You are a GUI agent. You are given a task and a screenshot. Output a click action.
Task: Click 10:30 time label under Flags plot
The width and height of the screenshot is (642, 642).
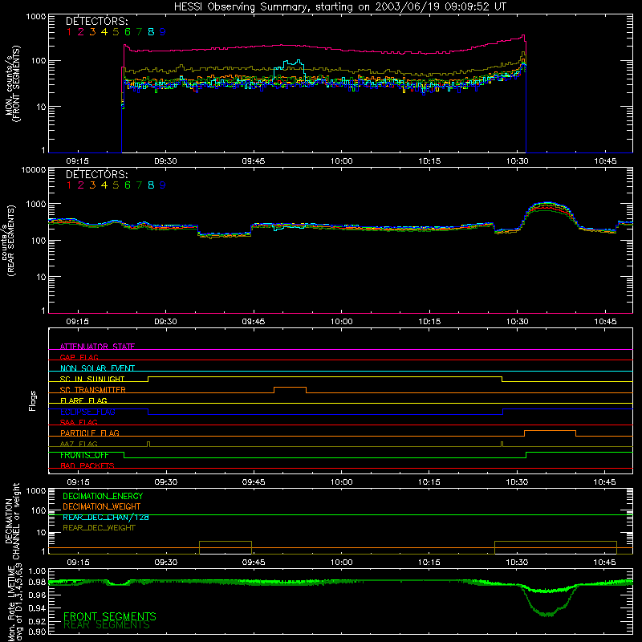coord(517,482)
